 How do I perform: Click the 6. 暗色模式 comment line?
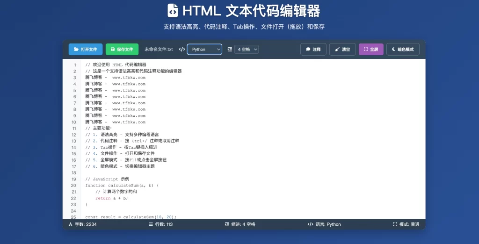click(120, 166)
